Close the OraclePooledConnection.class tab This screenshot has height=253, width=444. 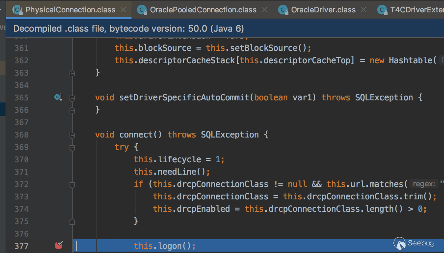pos(264,10)
